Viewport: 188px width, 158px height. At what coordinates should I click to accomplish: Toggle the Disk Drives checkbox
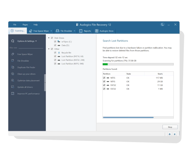(x=52, y=38)
